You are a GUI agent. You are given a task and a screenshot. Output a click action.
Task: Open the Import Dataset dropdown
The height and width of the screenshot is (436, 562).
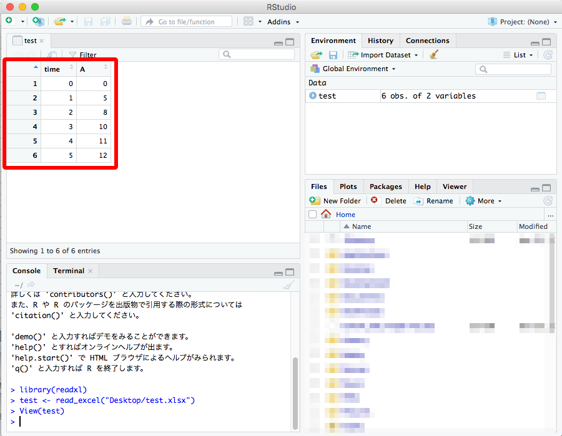(383, 55)
